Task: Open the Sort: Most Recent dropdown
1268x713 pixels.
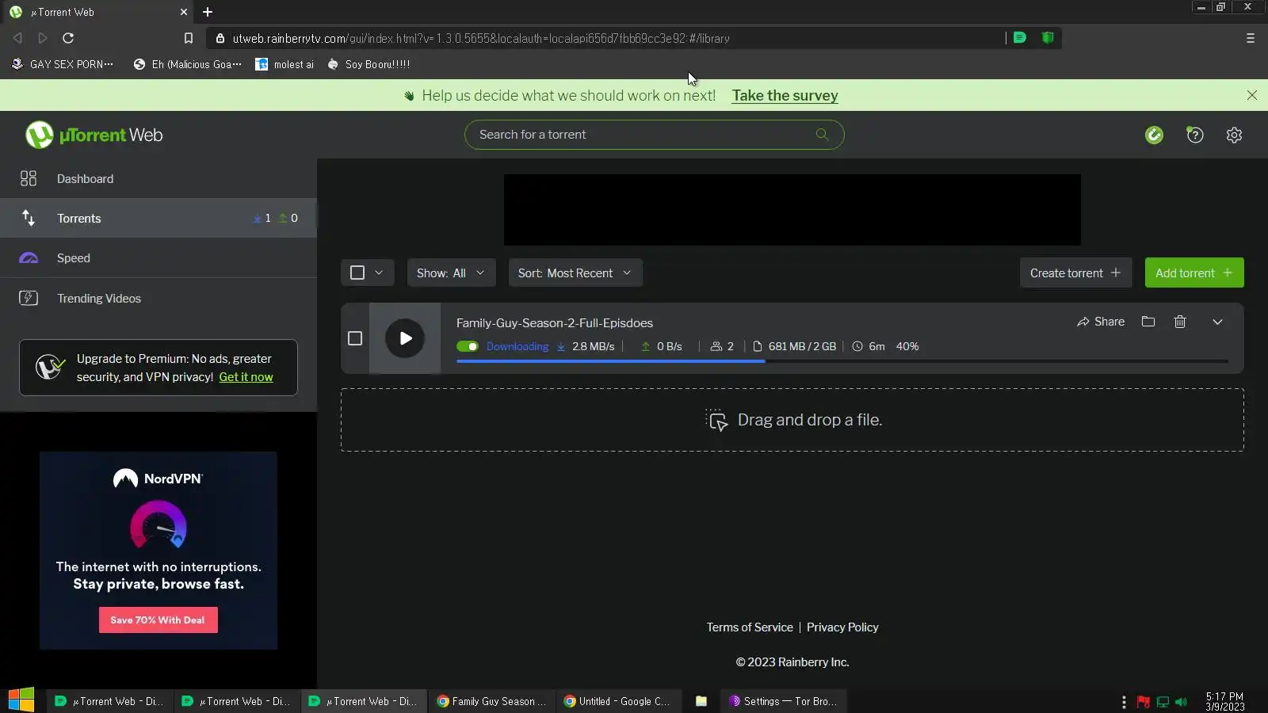Action: [575, 273]
